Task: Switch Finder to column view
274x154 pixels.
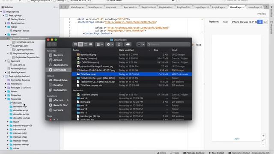Action: 86,44
